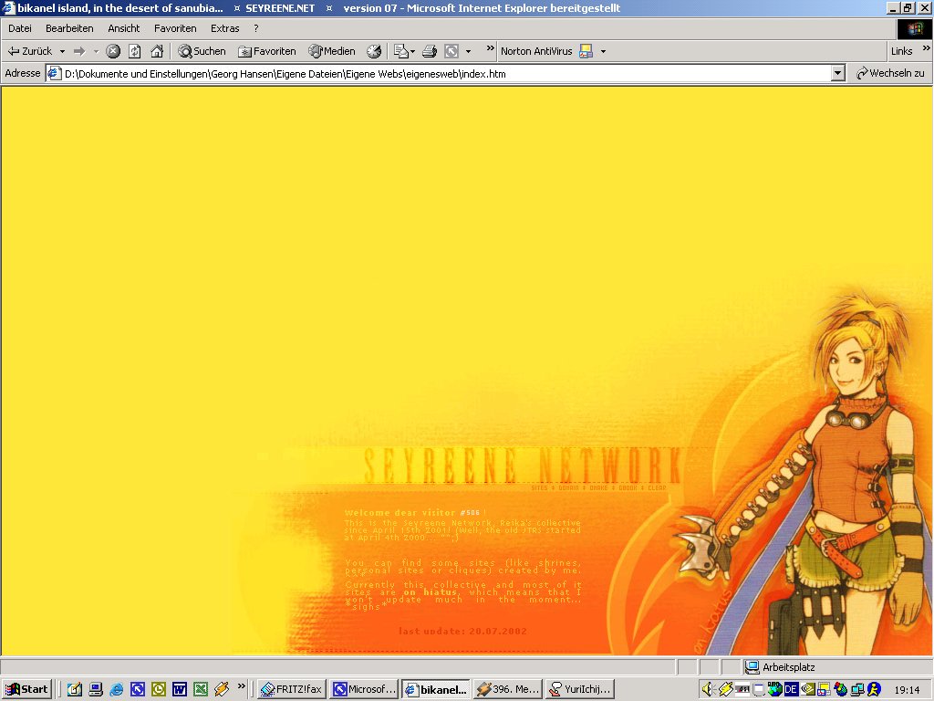Click into the Adresse address field
Screen dimensions: 934x701
pyautogui.click(x=447, y=74)
